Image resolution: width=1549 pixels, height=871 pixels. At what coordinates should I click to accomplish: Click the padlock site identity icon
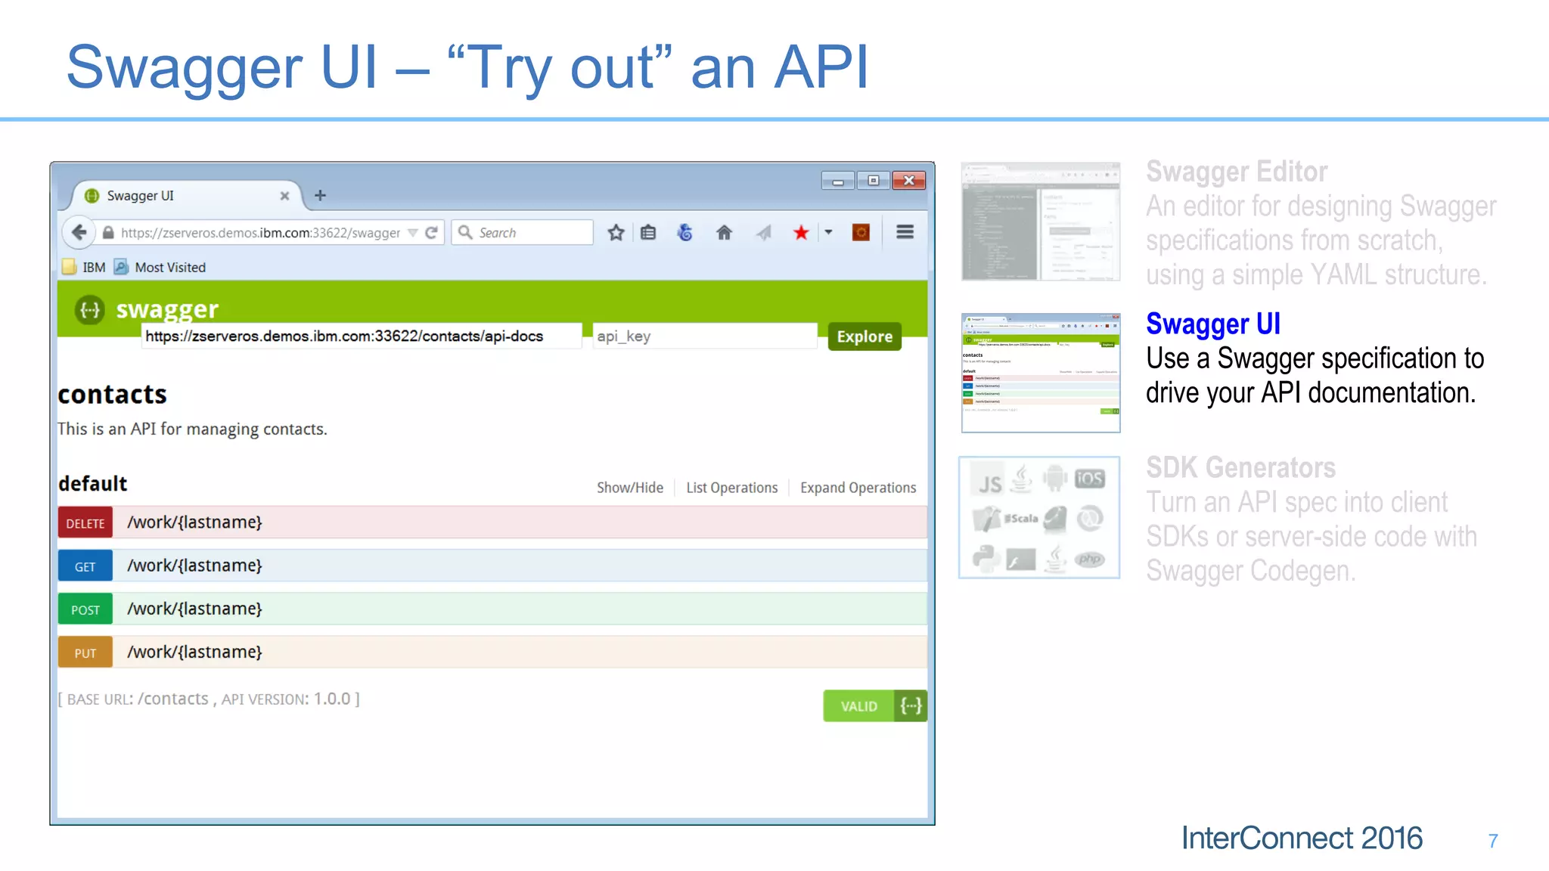pos(108,233)
